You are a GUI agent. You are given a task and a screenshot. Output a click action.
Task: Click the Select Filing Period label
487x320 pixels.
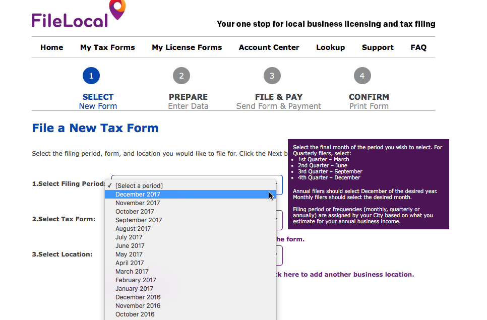click(x=69, y=184)
